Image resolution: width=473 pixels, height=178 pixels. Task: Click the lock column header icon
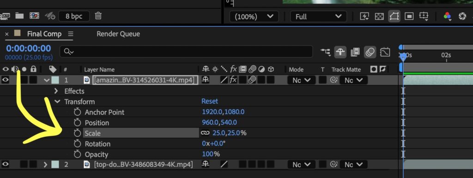tap(33, 69)
